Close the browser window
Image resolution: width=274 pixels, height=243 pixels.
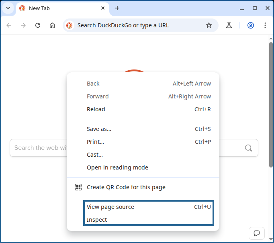tap(267, 8)
